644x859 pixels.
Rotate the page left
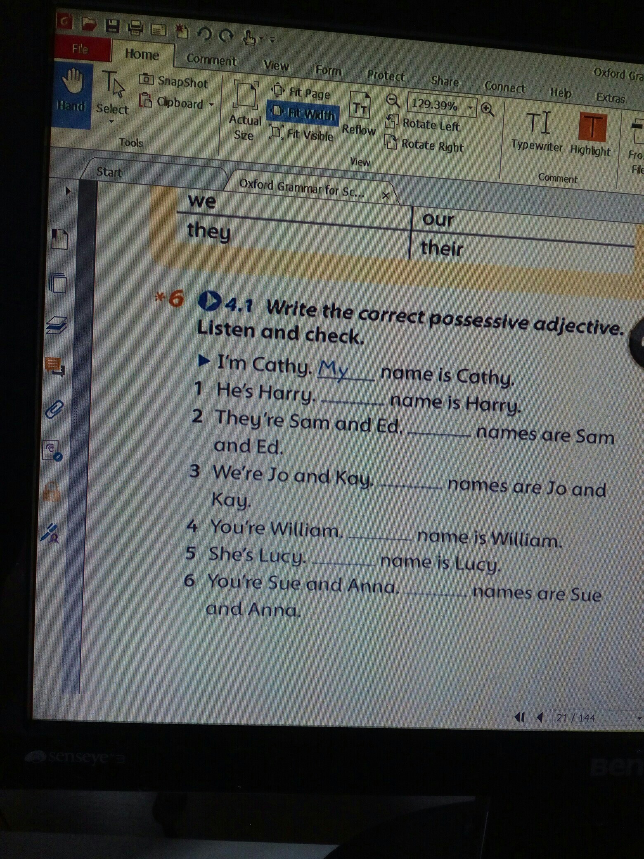tap(422, 124)
